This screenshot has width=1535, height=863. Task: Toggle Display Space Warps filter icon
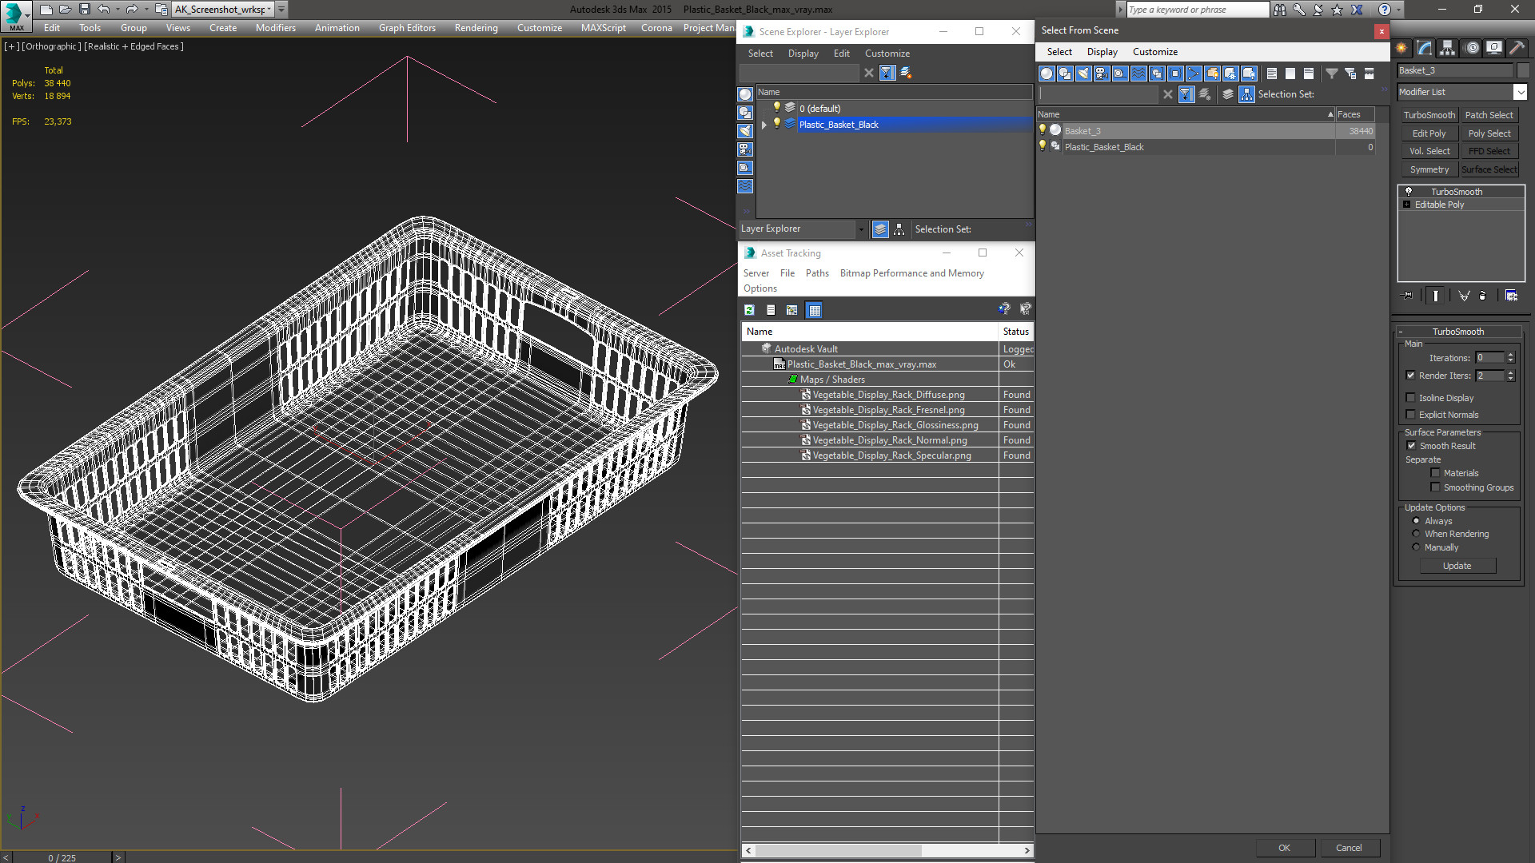coord(1138,74)
